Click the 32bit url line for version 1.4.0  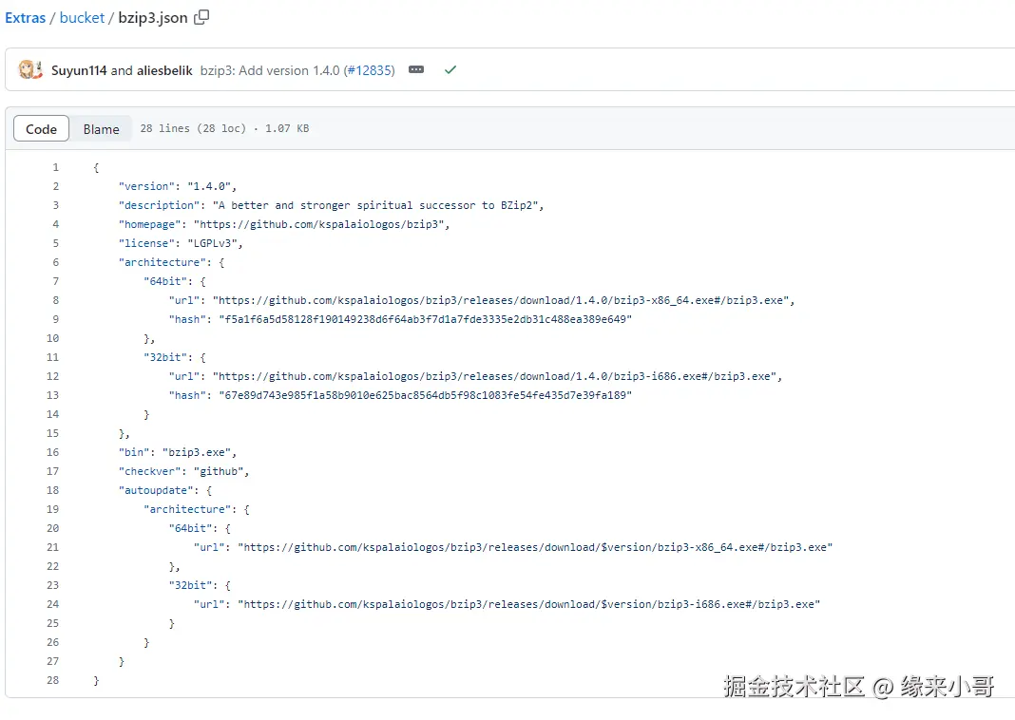[x=475, y=376]
